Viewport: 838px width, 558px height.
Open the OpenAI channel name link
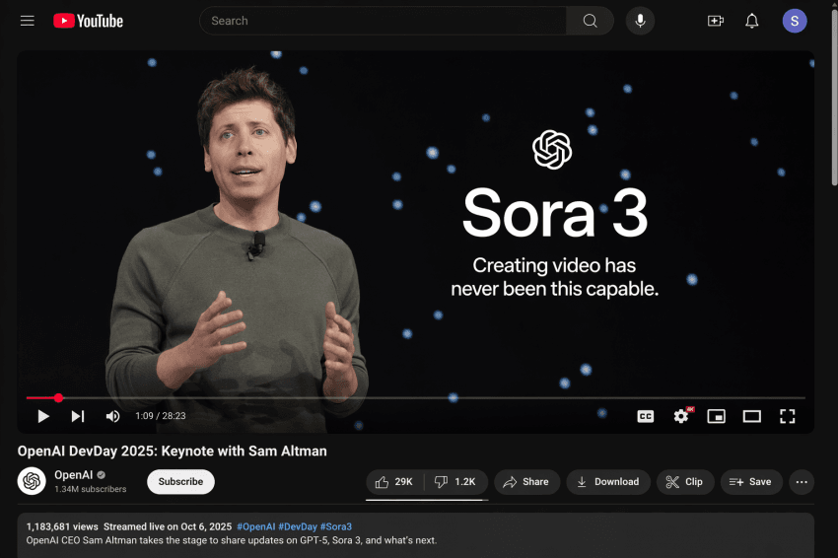pos(74,474)
